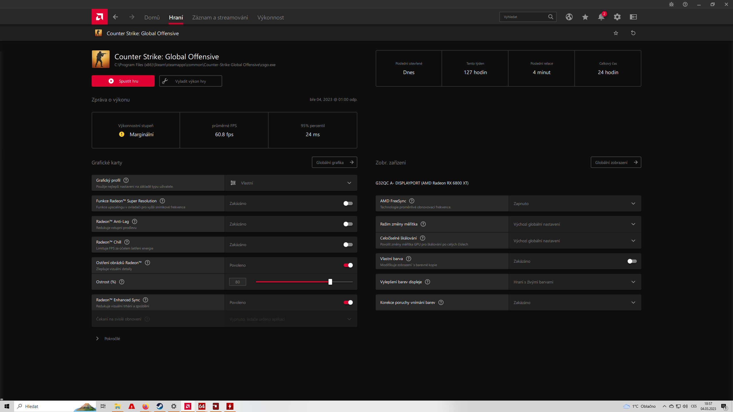Screen dimensions: 733x412
Task: Click the Hledat taskbar search box
Action: 55,406
